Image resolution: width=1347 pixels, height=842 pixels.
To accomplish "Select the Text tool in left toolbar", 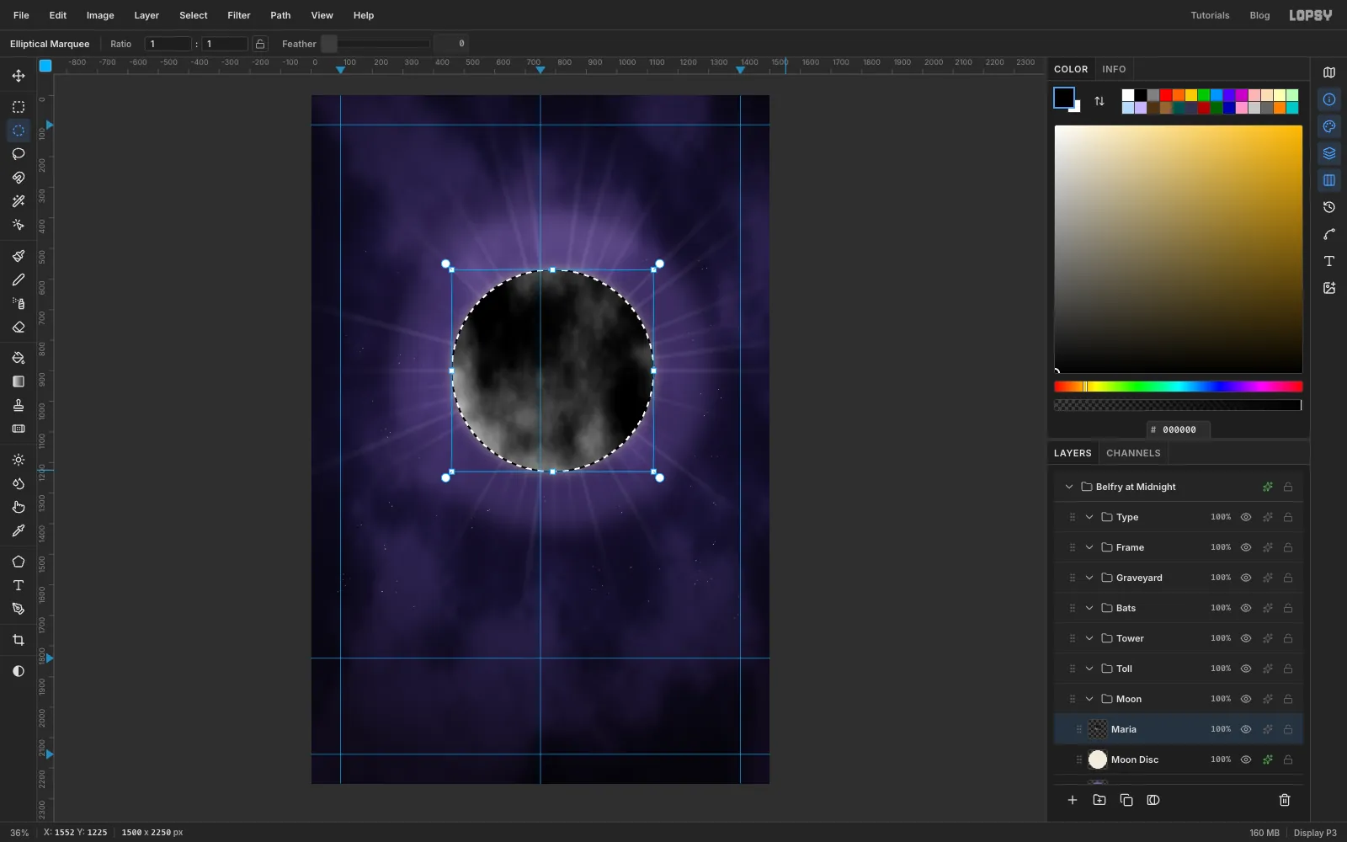I will click(x=19, y=585).
